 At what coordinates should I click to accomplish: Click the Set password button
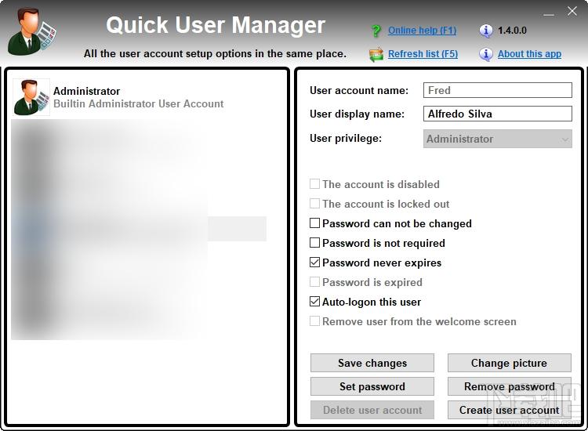[372, 386]
